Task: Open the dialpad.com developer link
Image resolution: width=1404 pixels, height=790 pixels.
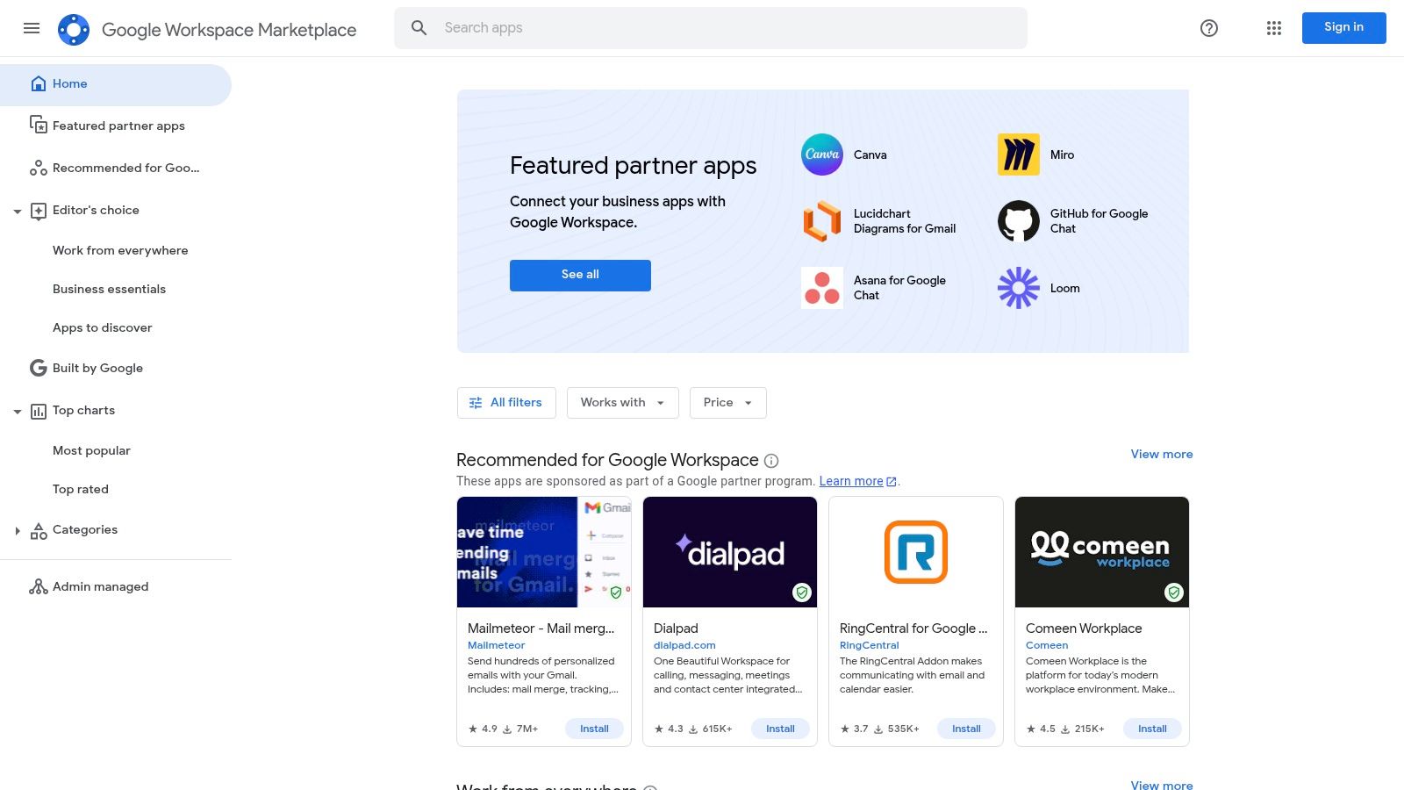Action: tap(684, 645)
